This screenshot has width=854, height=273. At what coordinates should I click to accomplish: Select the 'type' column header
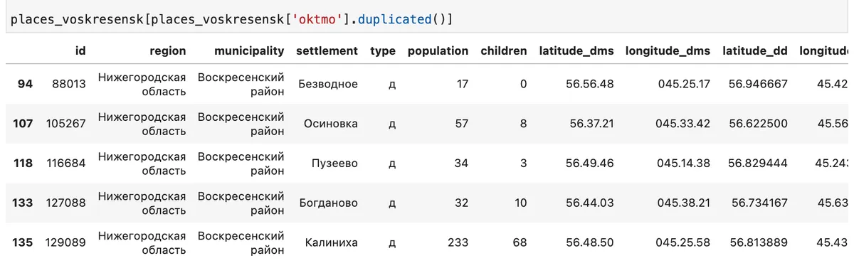point(383,51)
